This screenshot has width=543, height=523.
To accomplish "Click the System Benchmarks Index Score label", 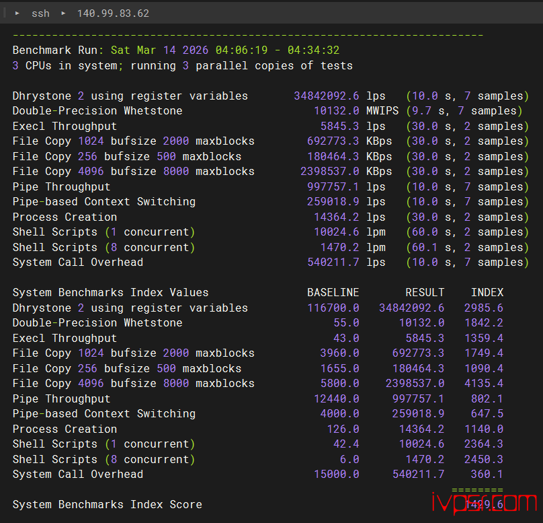I will pos(107,505).
